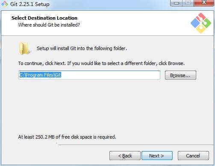Click the Git icon in the title bar
Screen dimensions: 215x166
click(5, 4)
